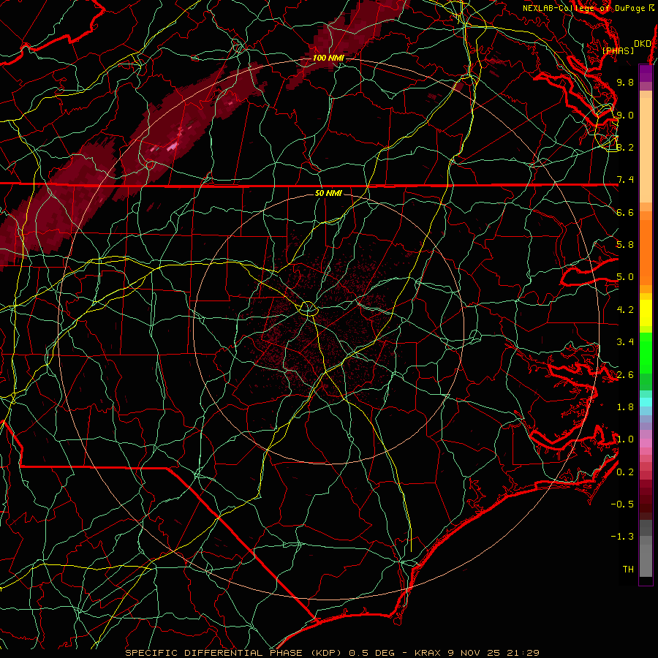Click the TH threshold label on the legend
Image resolution: width=658 pixels, height=658 pixels.
(x=628, y=570)
